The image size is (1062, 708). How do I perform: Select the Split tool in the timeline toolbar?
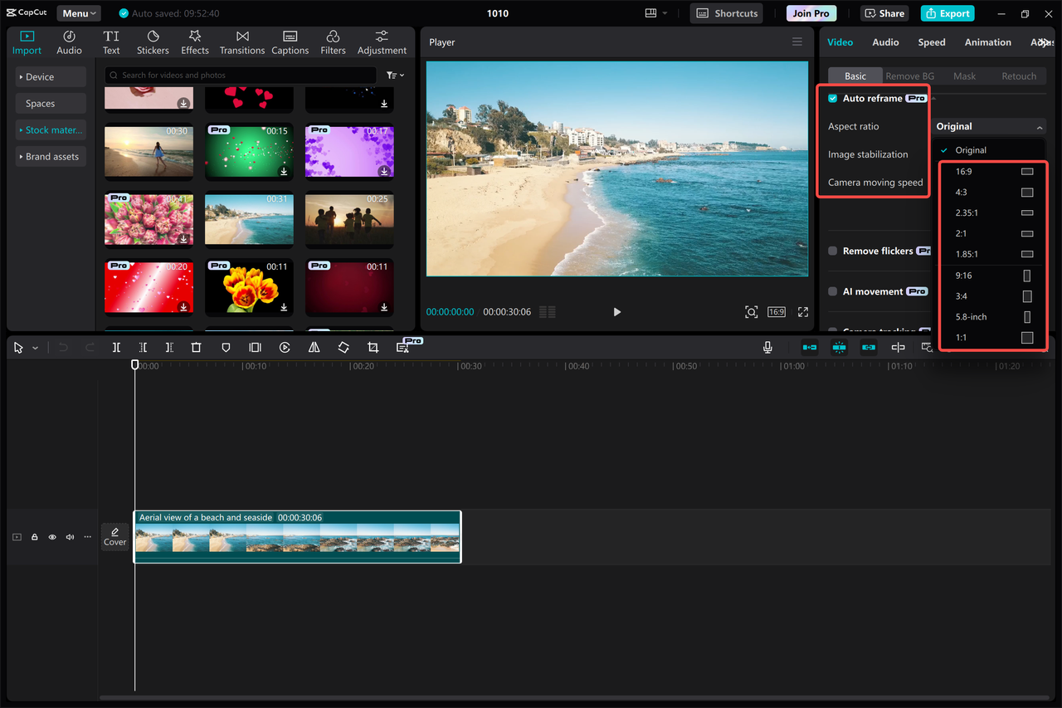point(116,347)
